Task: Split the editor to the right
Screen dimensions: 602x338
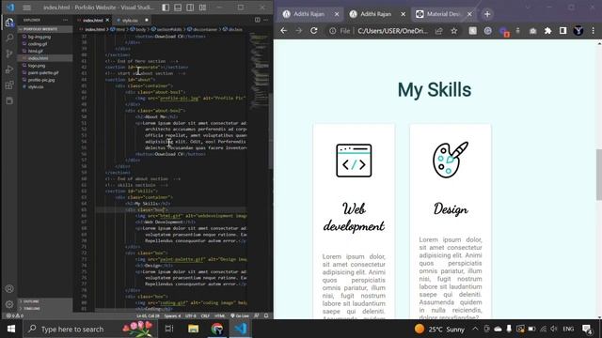Action: [257, 20]
